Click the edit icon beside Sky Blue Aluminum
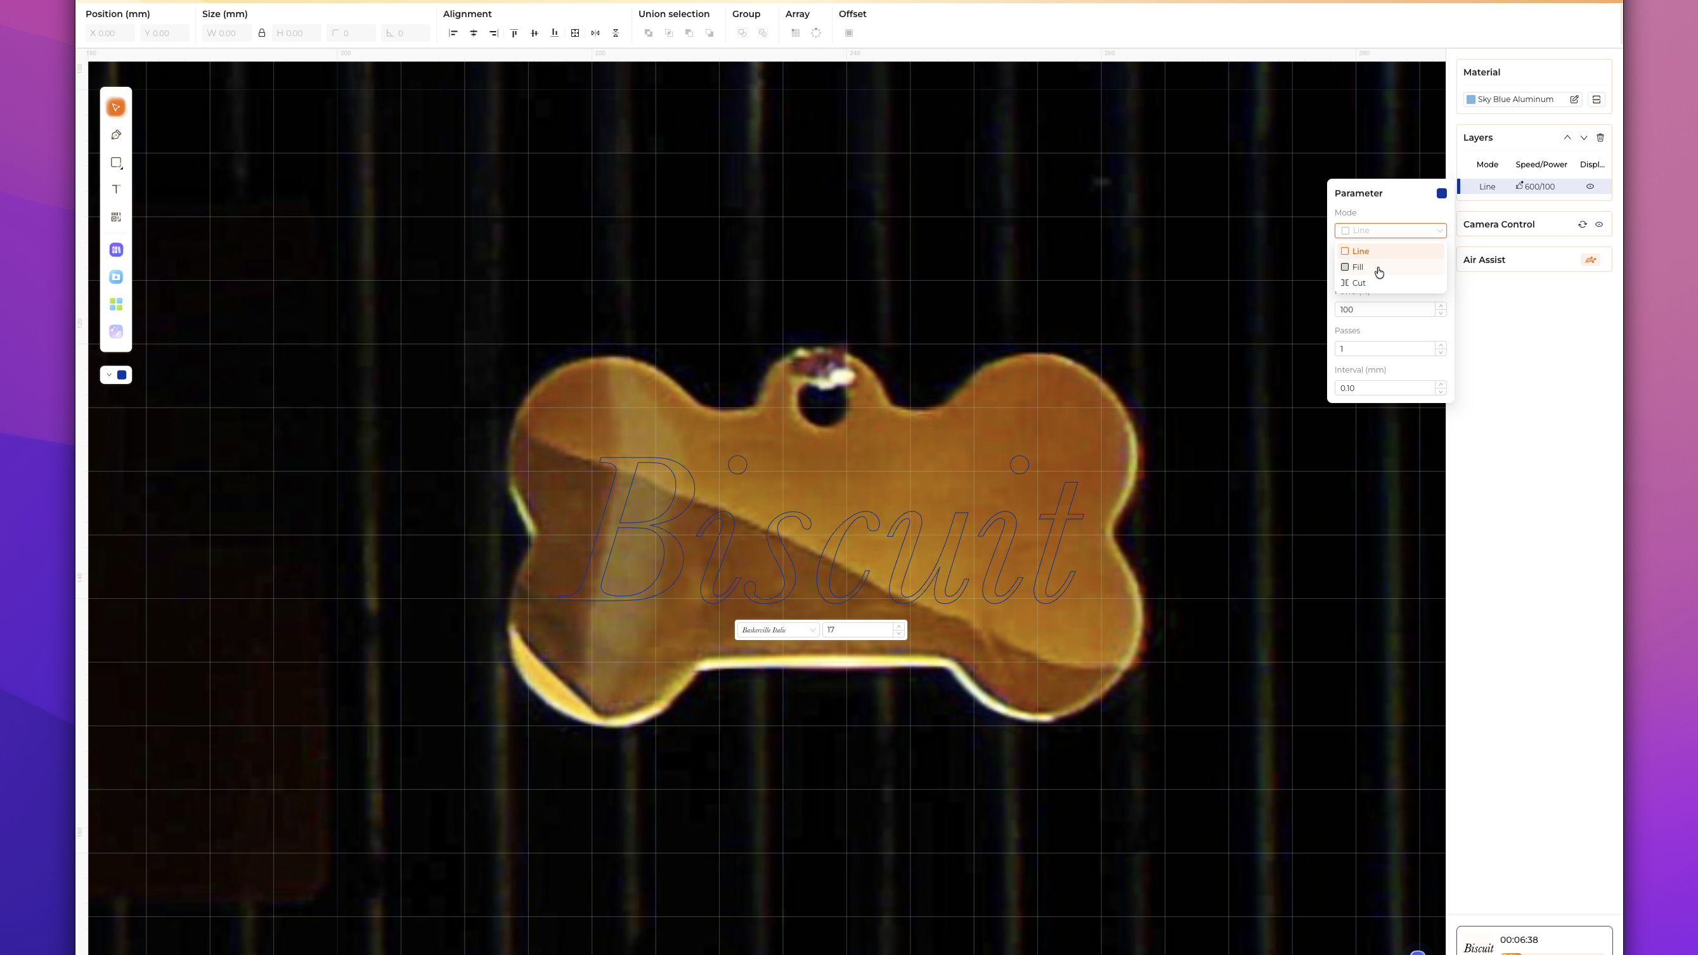1698x955 pixels. [x=1574, y=99]
